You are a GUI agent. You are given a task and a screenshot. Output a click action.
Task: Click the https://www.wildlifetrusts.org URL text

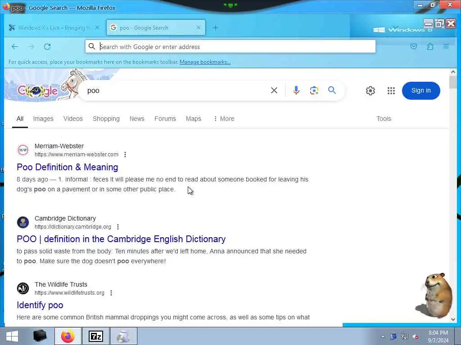click(x=69, y=293)
